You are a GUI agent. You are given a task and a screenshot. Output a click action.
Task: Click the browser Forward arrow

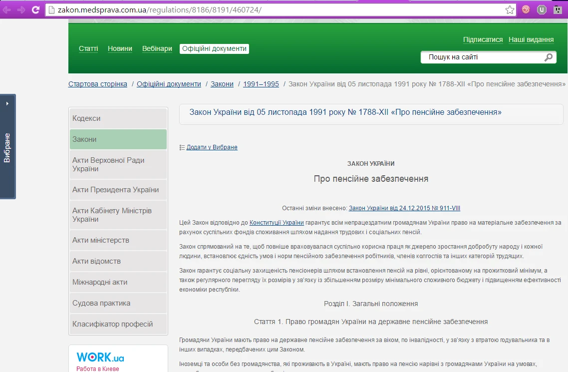pyautogui.click(x=21, y=10)
